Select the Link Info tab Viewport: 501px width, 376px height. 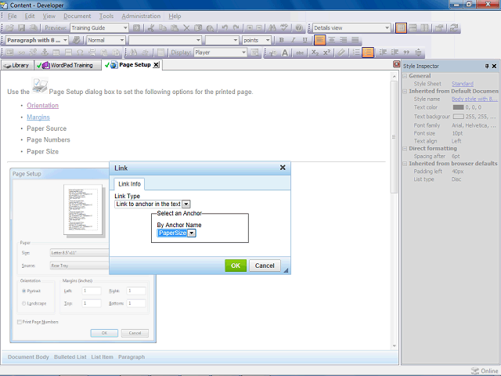pyautogui.click(x=129, y=184)
